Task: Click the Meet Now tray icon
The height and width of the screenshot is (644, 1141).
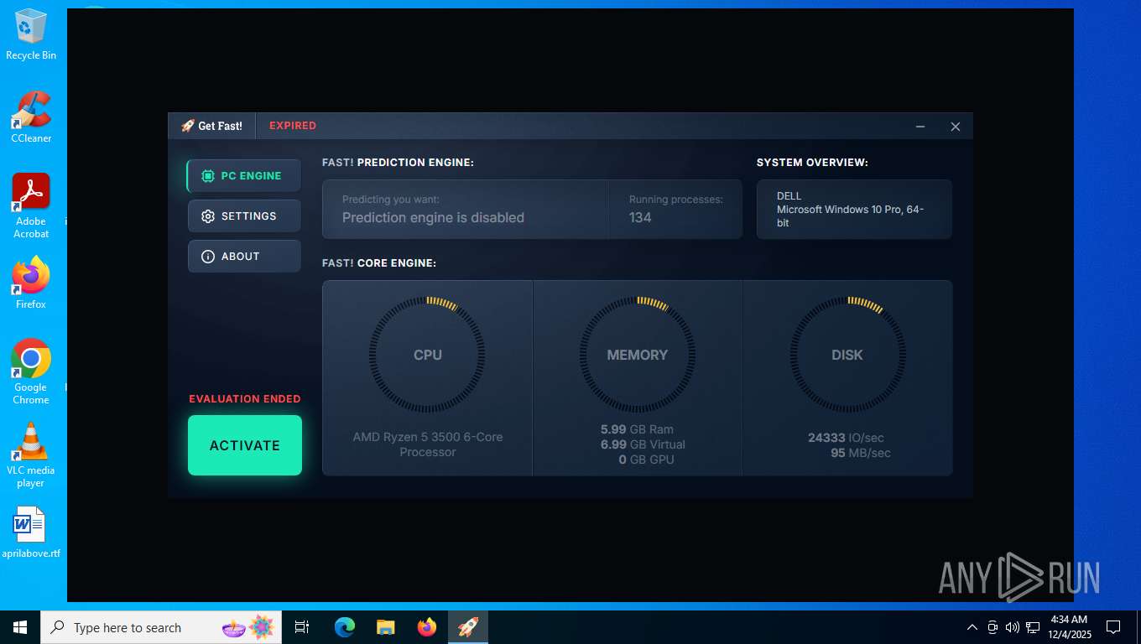Action: [x=993, y=627]
